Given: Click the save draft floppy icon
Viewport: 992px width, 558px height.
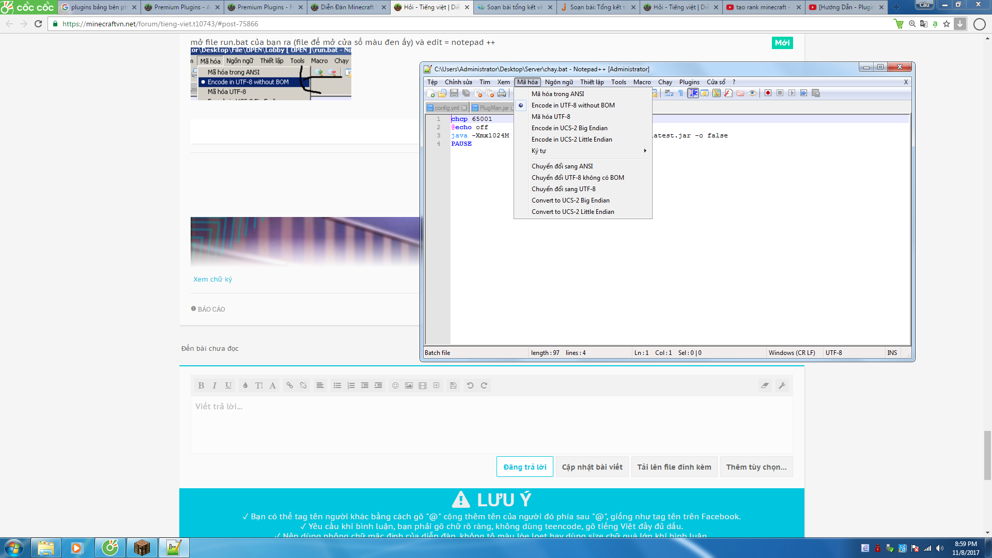Looking at the screenshot, I should (453, 385).
